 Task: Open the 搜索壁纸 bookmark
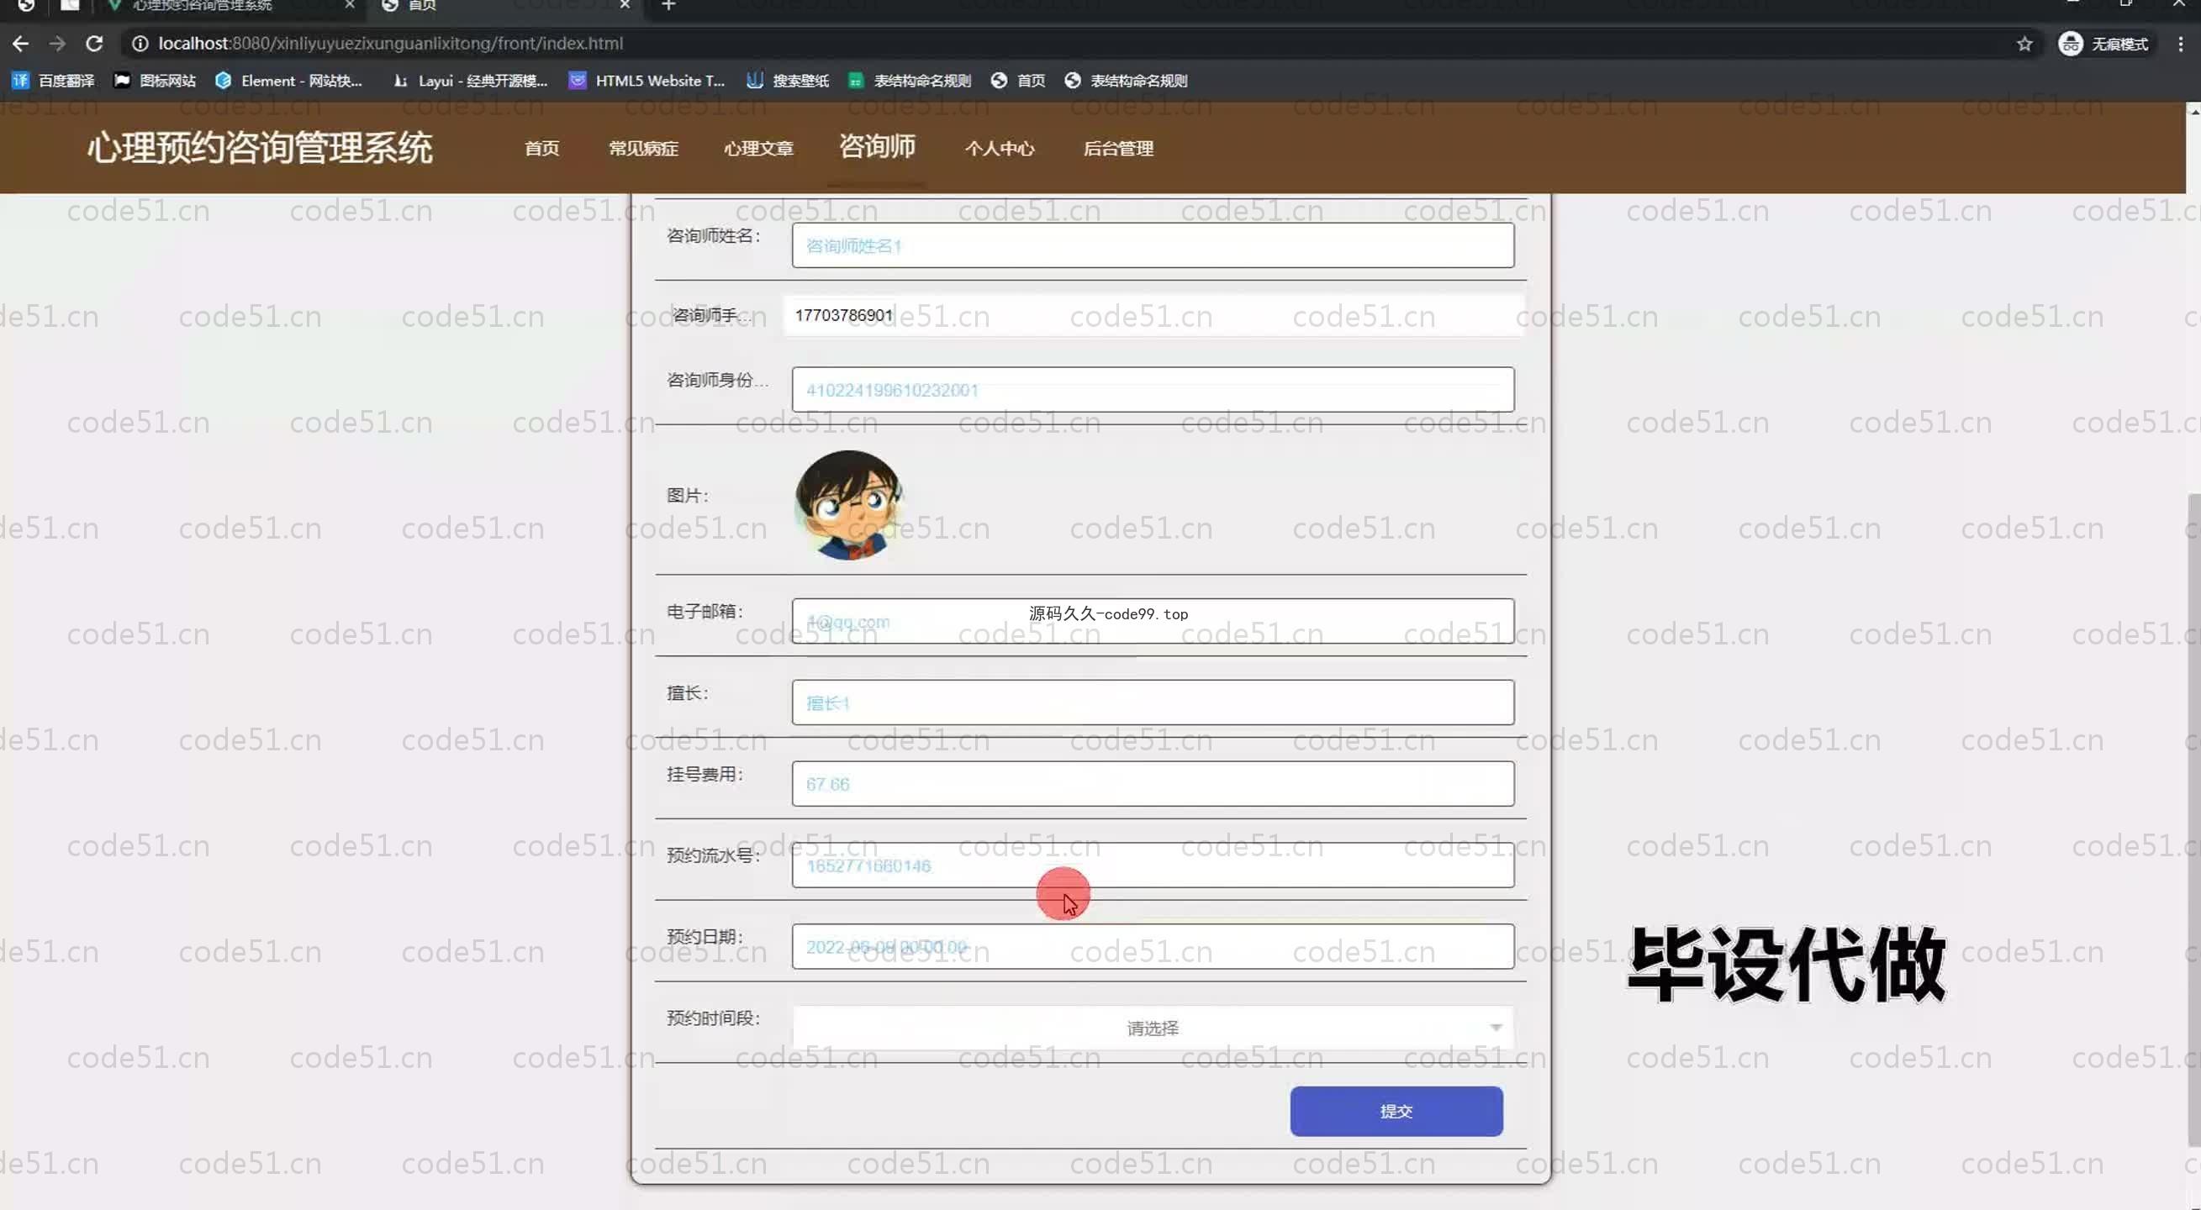[x=788, y=81]
